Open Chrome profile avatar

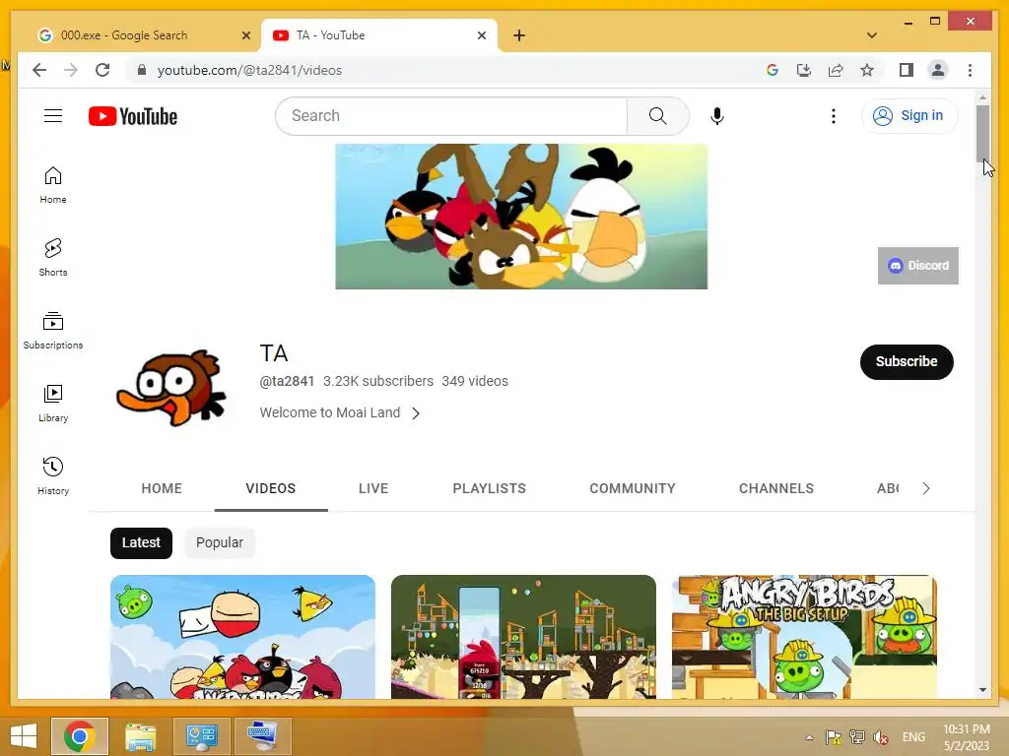coord(938,70)
